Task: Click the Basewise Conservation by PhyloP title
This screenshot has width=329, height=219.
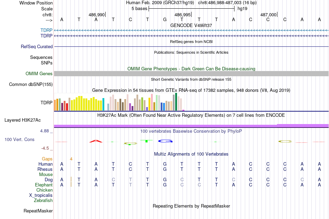Action: point(191,131)
